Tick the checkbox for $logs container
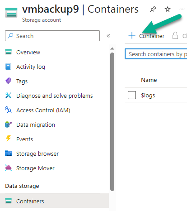This screenshot has height=211, width=187. 132,95
